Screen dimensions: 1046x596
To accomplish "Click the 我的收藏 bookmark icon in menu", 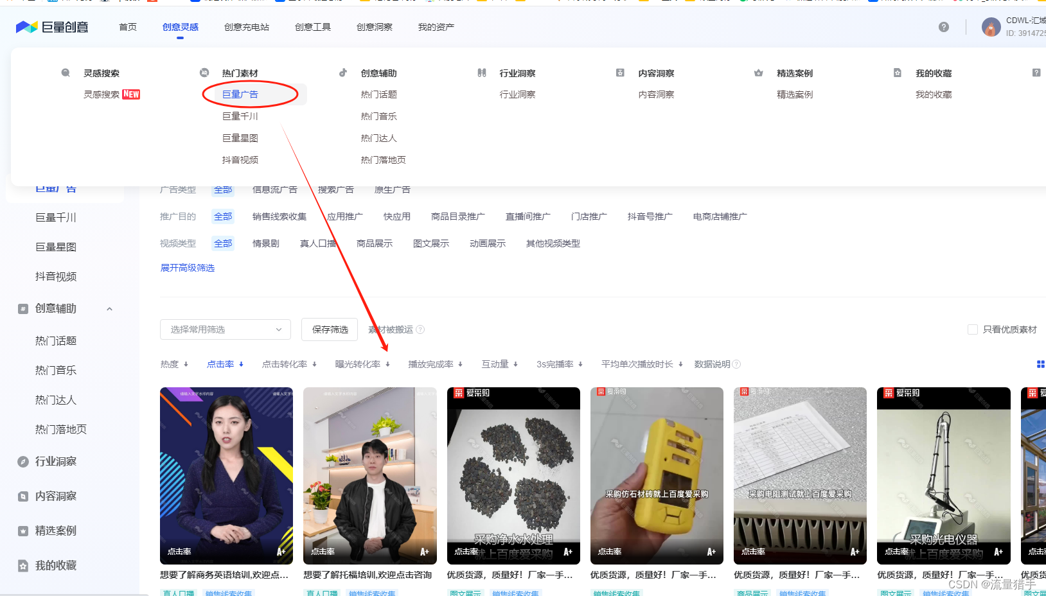I will coord(898,73).
